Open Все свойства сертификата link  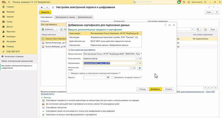coord(83,50)
